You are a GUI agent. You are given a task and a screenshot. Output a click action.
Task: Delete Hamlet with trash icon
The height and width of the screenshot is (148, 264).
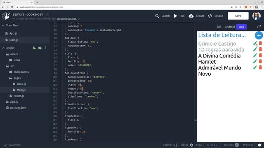coord(260,61)
